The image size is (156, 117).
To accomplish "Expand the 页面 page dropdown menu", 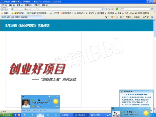I will pos(129,17).
